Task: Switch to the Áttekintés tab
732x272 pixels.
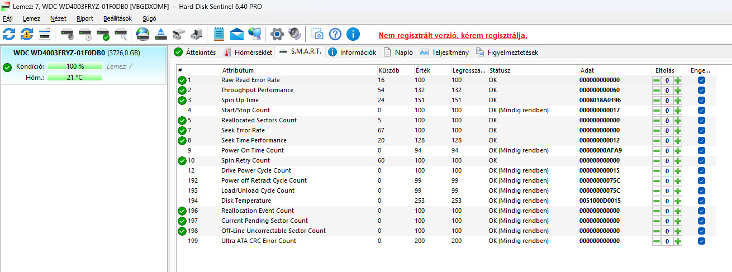Action: [195, 53]
